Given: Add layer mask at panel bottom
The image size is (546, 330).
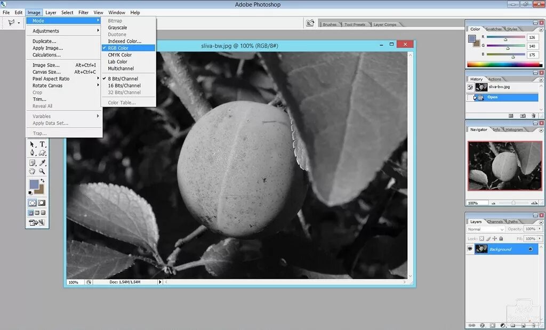Looking at the screenshot, I should tap(492, 325).
